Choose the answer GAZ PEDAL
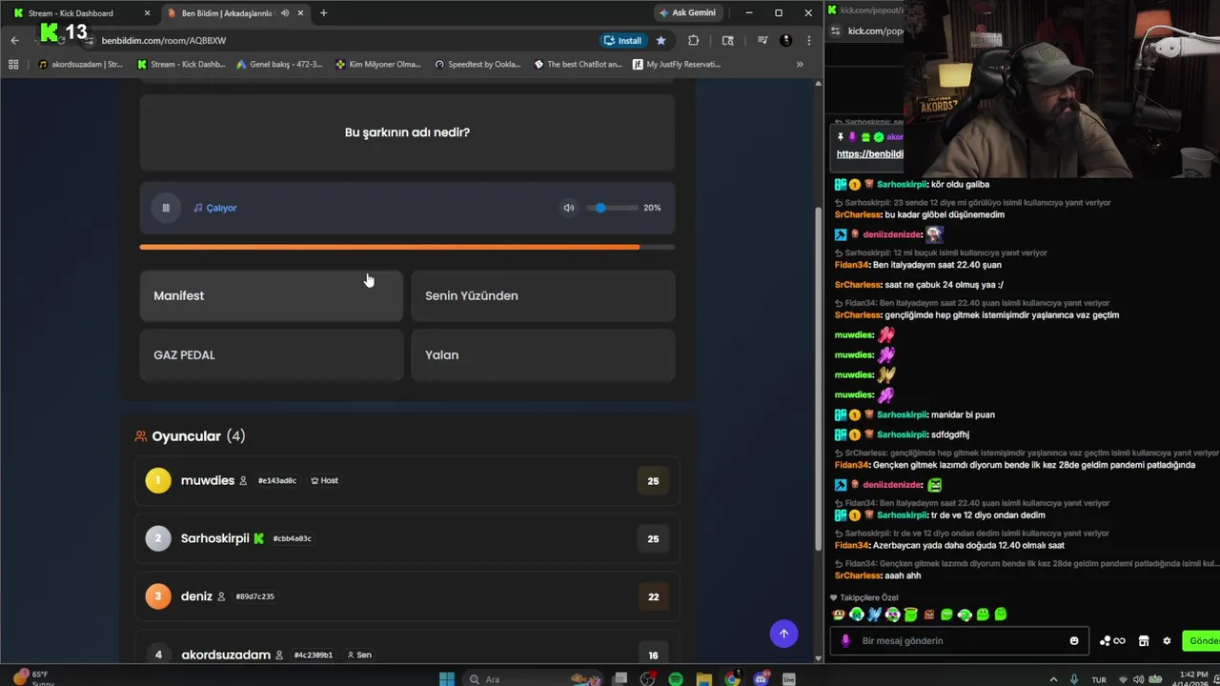The height and width of the screenshot is (686, 1220). tap(272, 354)
